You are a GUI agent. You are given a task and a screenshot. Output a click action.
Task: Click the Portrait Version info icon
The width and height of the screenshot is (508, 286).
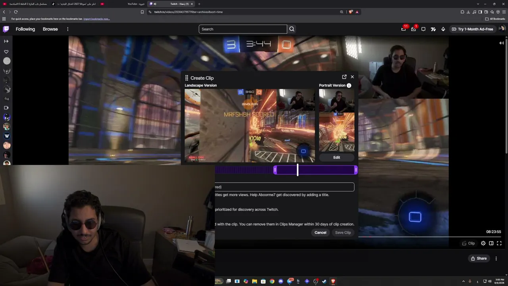click(x=349, y=85)
